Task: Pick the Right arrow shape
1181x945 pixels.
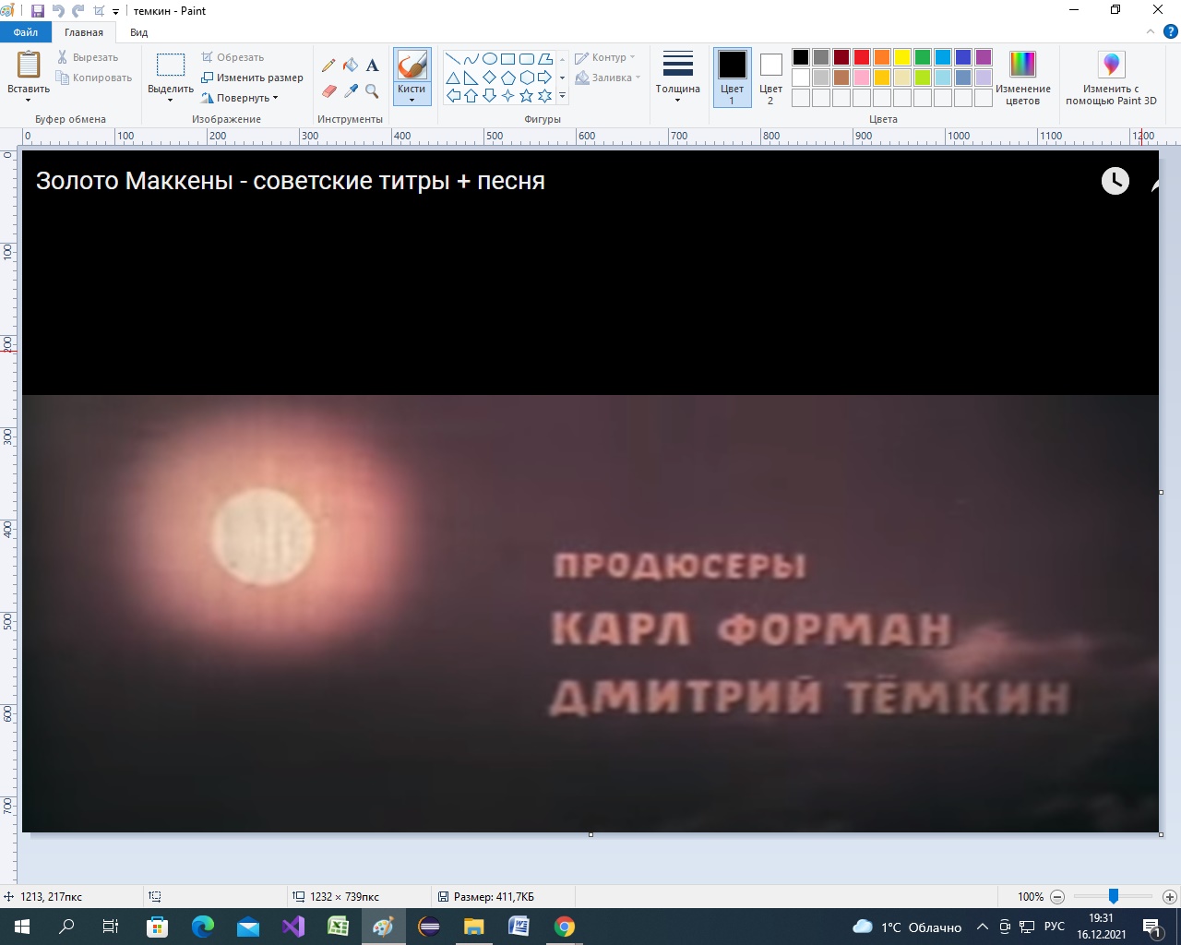Action: (x=545, y=78)
